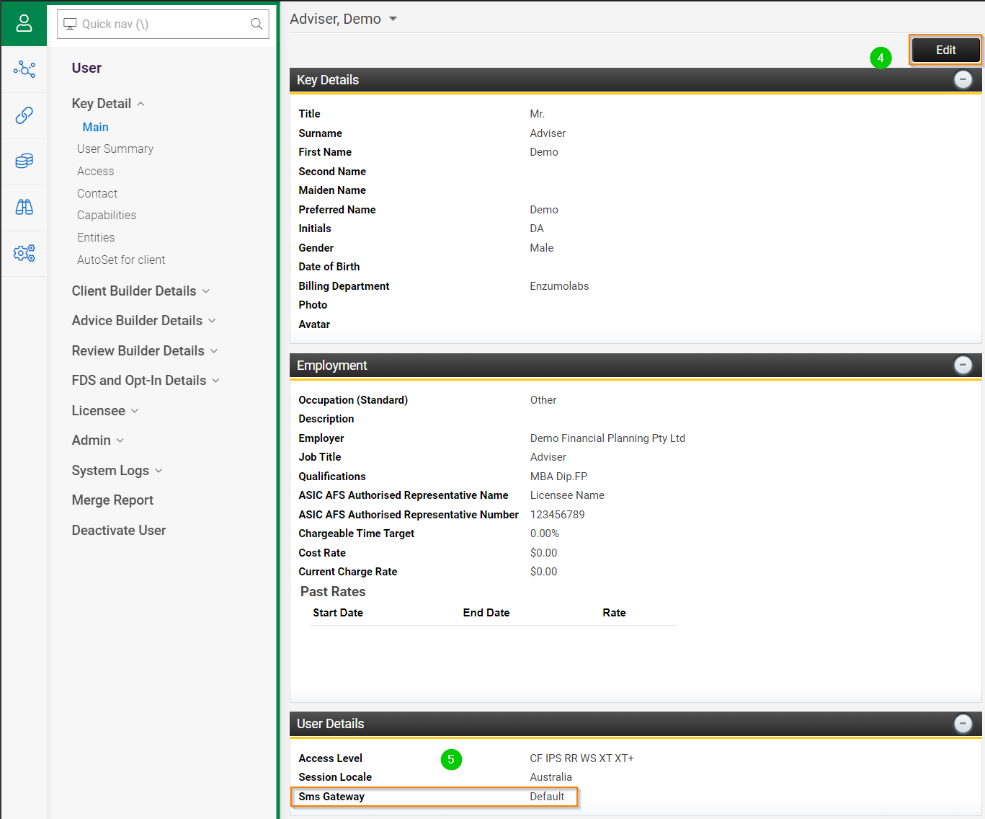Click the CF IPS RR WS XT XT+ access level

tap(581, 758)
